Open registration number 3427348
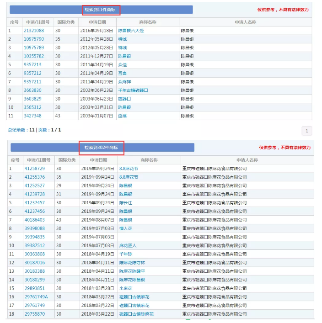This screenshot has height=323, width=322. pos(32,116)
